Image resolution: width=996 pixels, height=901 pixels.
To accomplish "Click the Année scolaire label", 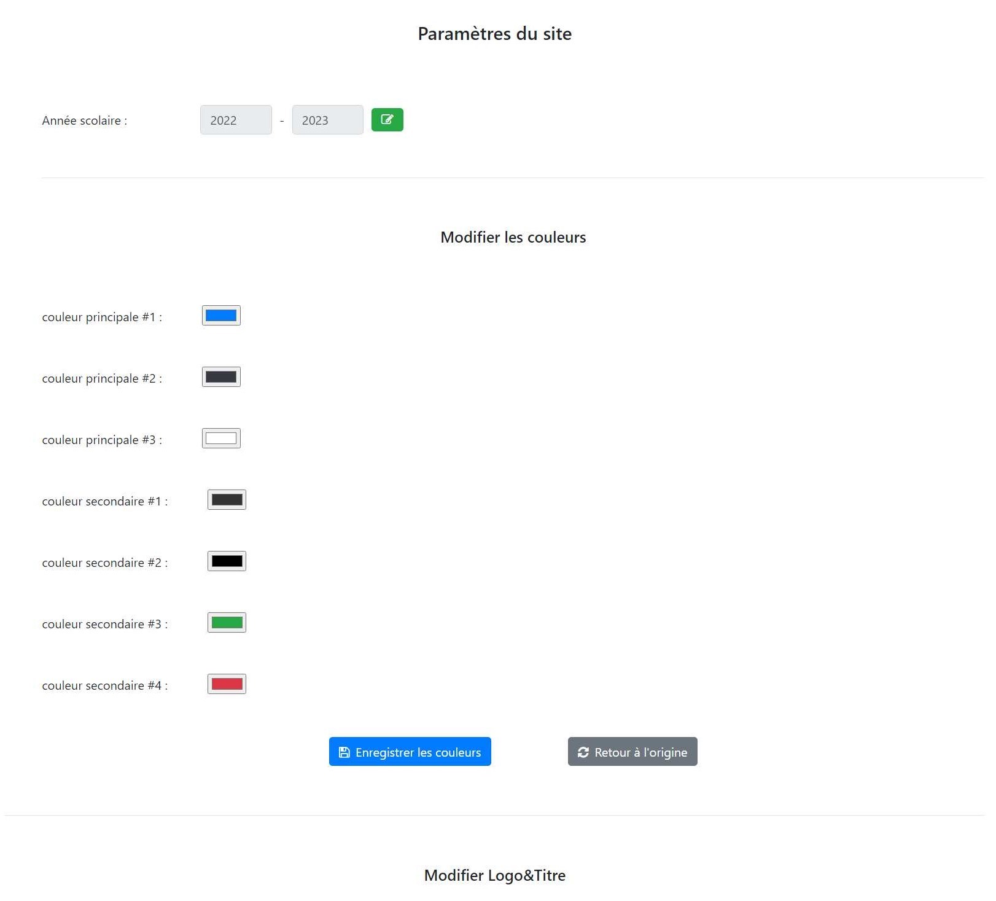I will tap(85, 121).
